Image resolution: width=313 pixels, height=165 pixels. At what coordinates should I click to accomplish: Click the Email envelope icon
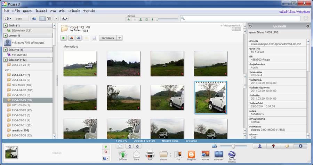point(136,155)
